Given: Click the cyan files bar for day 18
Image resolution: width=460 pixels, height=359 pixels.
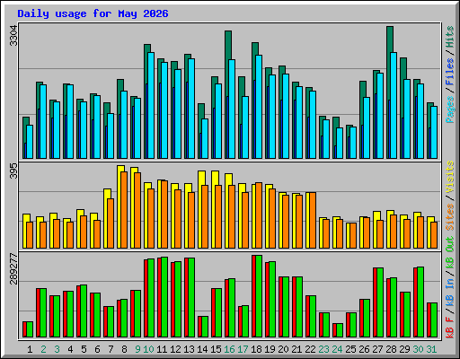Looking at the screenshot, I should point(259,107).
